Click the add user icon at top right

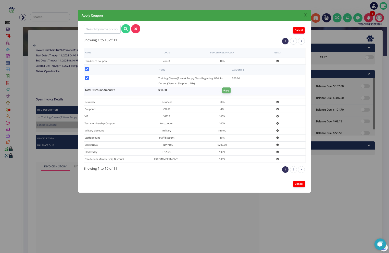(374, 6)
